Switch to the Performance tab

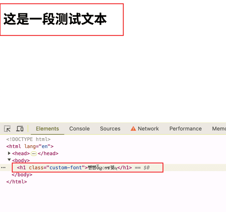click(185, 129)
